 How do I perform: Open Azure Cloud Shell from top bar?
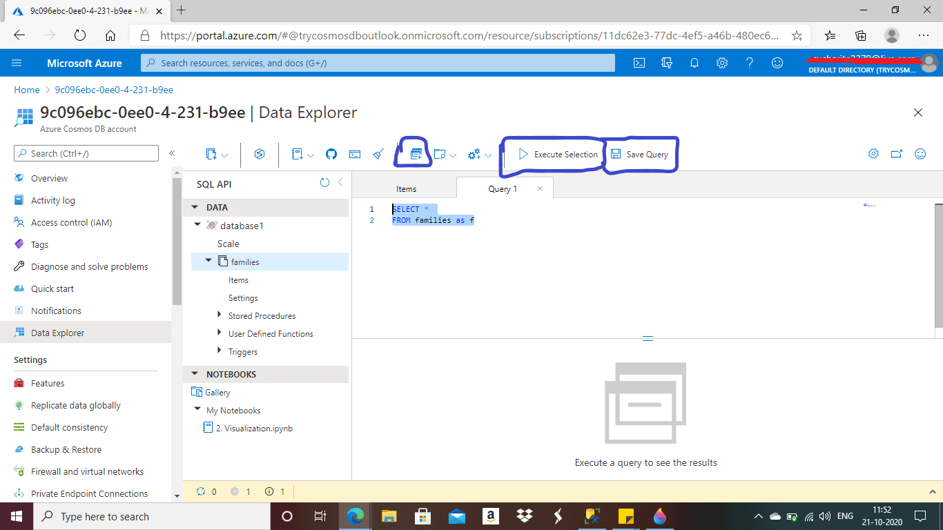[x=639, y=63]
